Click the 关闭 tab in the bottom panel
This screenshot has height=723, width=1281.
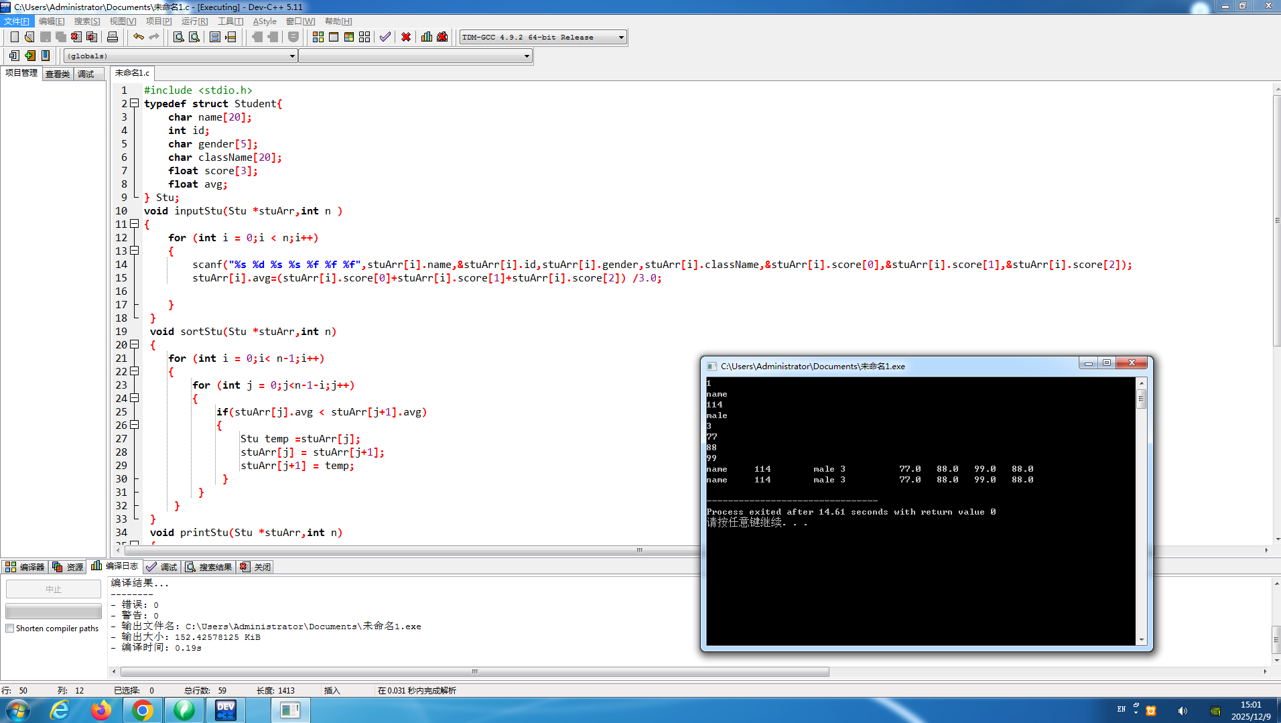click(256, 567)
